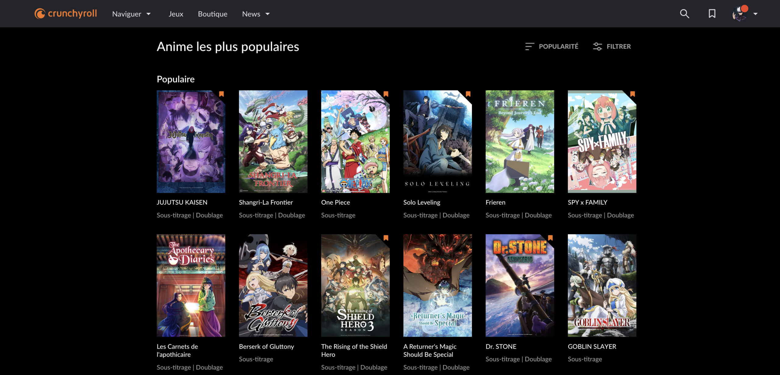Open the Berserk of Gluttony poster thumbnail
Image resolution: width=780 pixels, height=375 pixels.
(273, 285)
